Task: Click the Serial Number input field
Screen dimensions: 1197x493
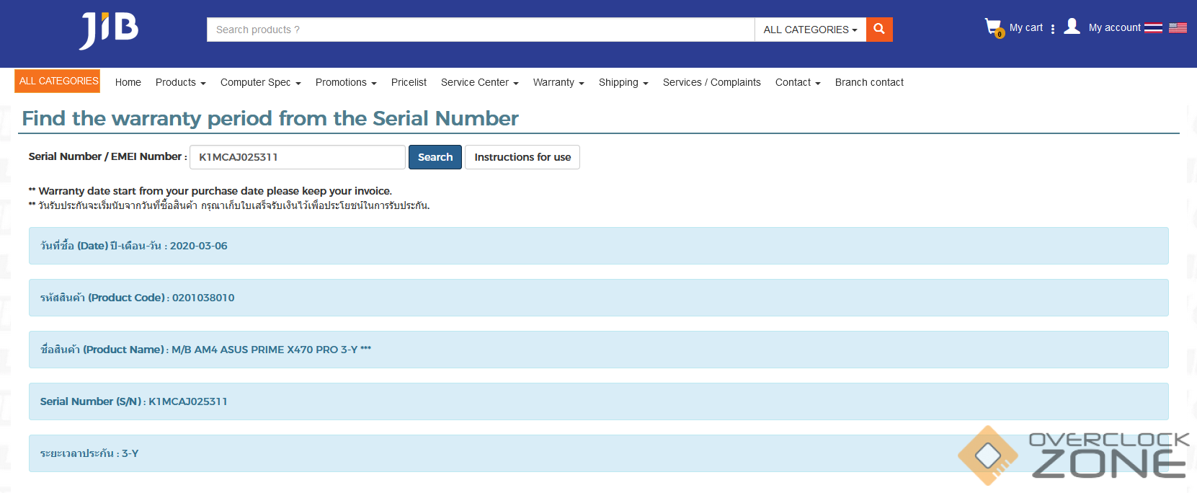Action: [x=298, y=157]
